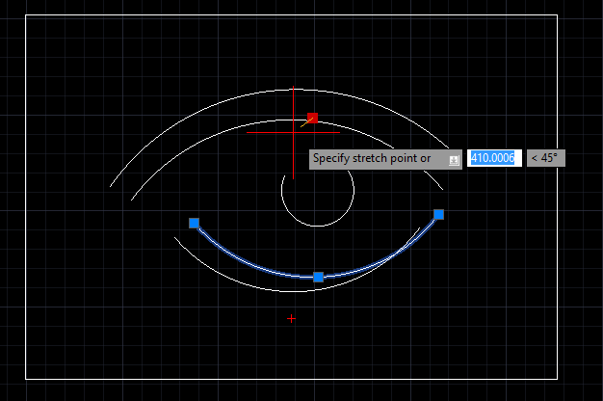Click the small red center mark below arcs
The width and height of the screenshot is (603, 401).
coord(291,319)
